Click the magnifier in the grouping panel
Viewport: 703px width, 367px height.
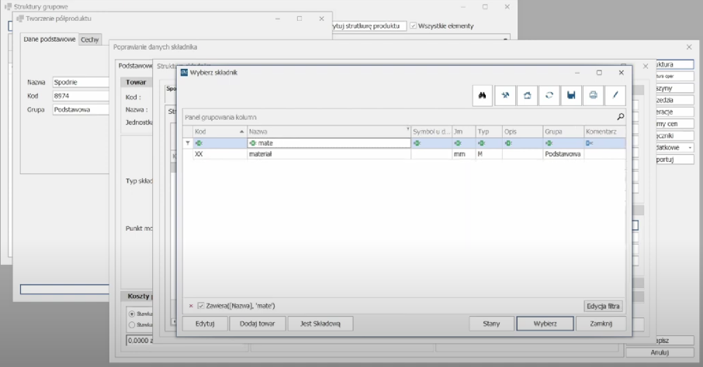(620, 117)
